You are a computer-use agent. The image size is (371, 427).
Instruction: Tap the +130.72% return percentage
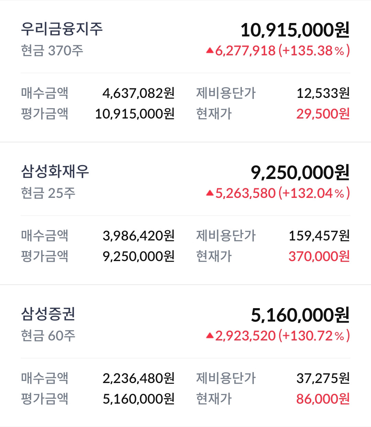tap(314, 336)
